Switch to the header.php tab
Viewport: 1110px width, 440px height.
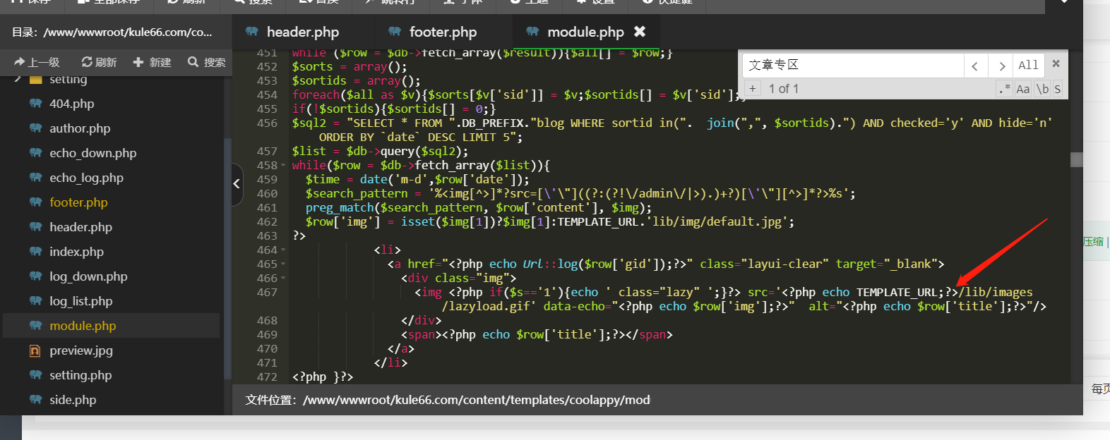(302, 32)
